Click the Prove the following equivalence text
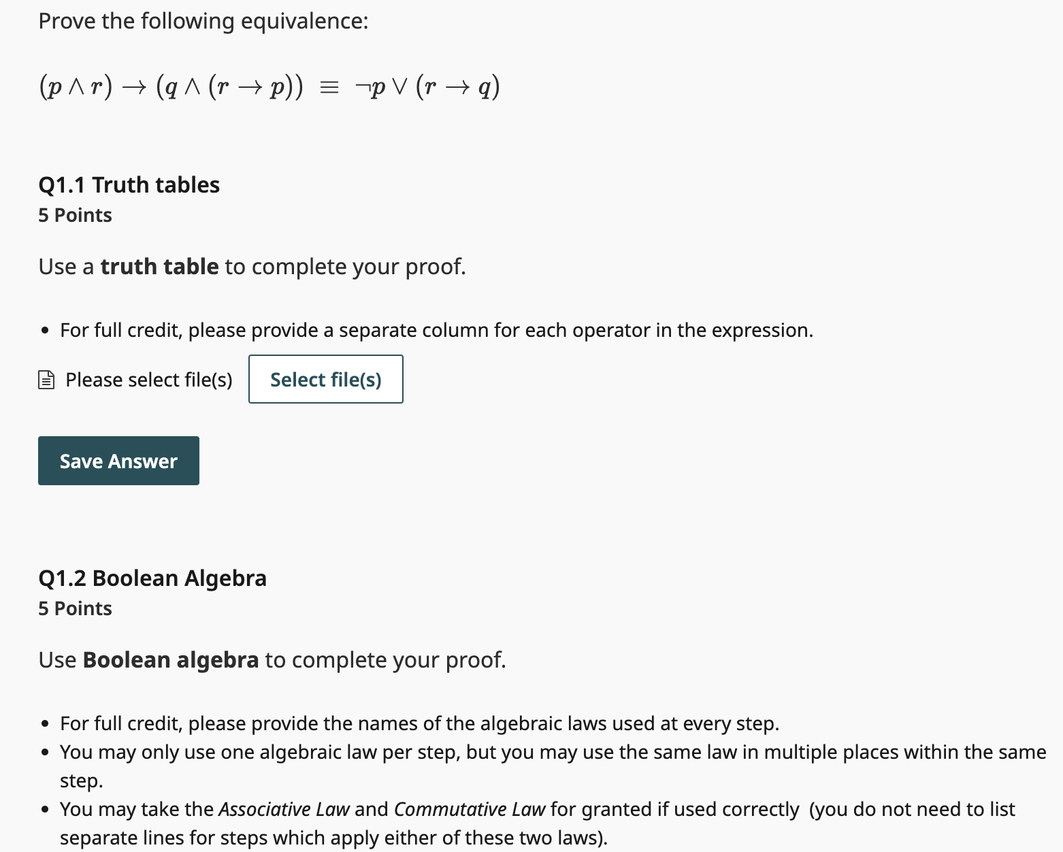Screen dimensions: 1063x852 [203, 20]
